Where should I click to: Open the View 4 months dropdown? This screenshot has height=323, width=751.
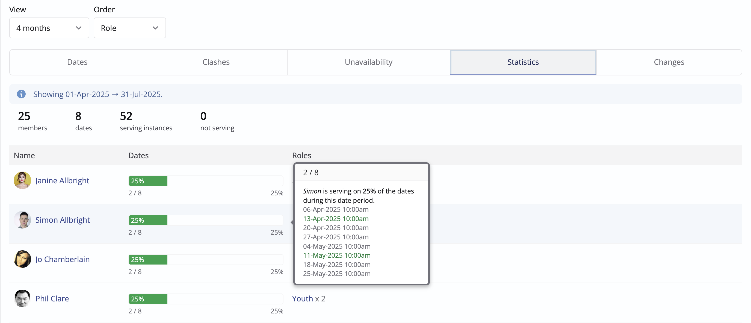pyautogui.click(x=49, y=28)
